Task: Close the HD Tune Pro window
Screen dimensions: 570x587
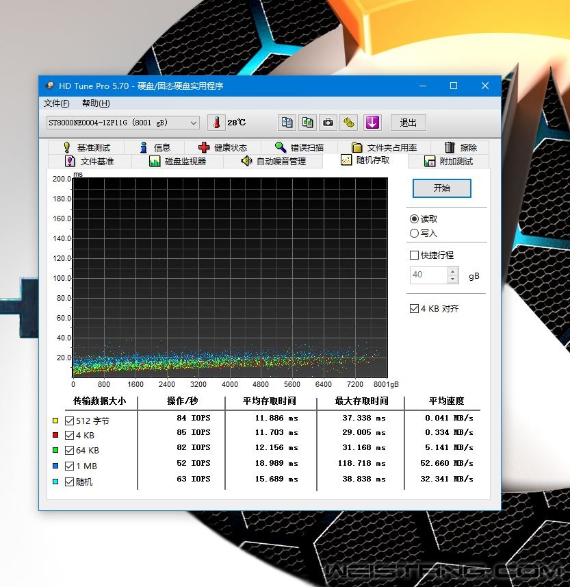Action: (485, 86)
